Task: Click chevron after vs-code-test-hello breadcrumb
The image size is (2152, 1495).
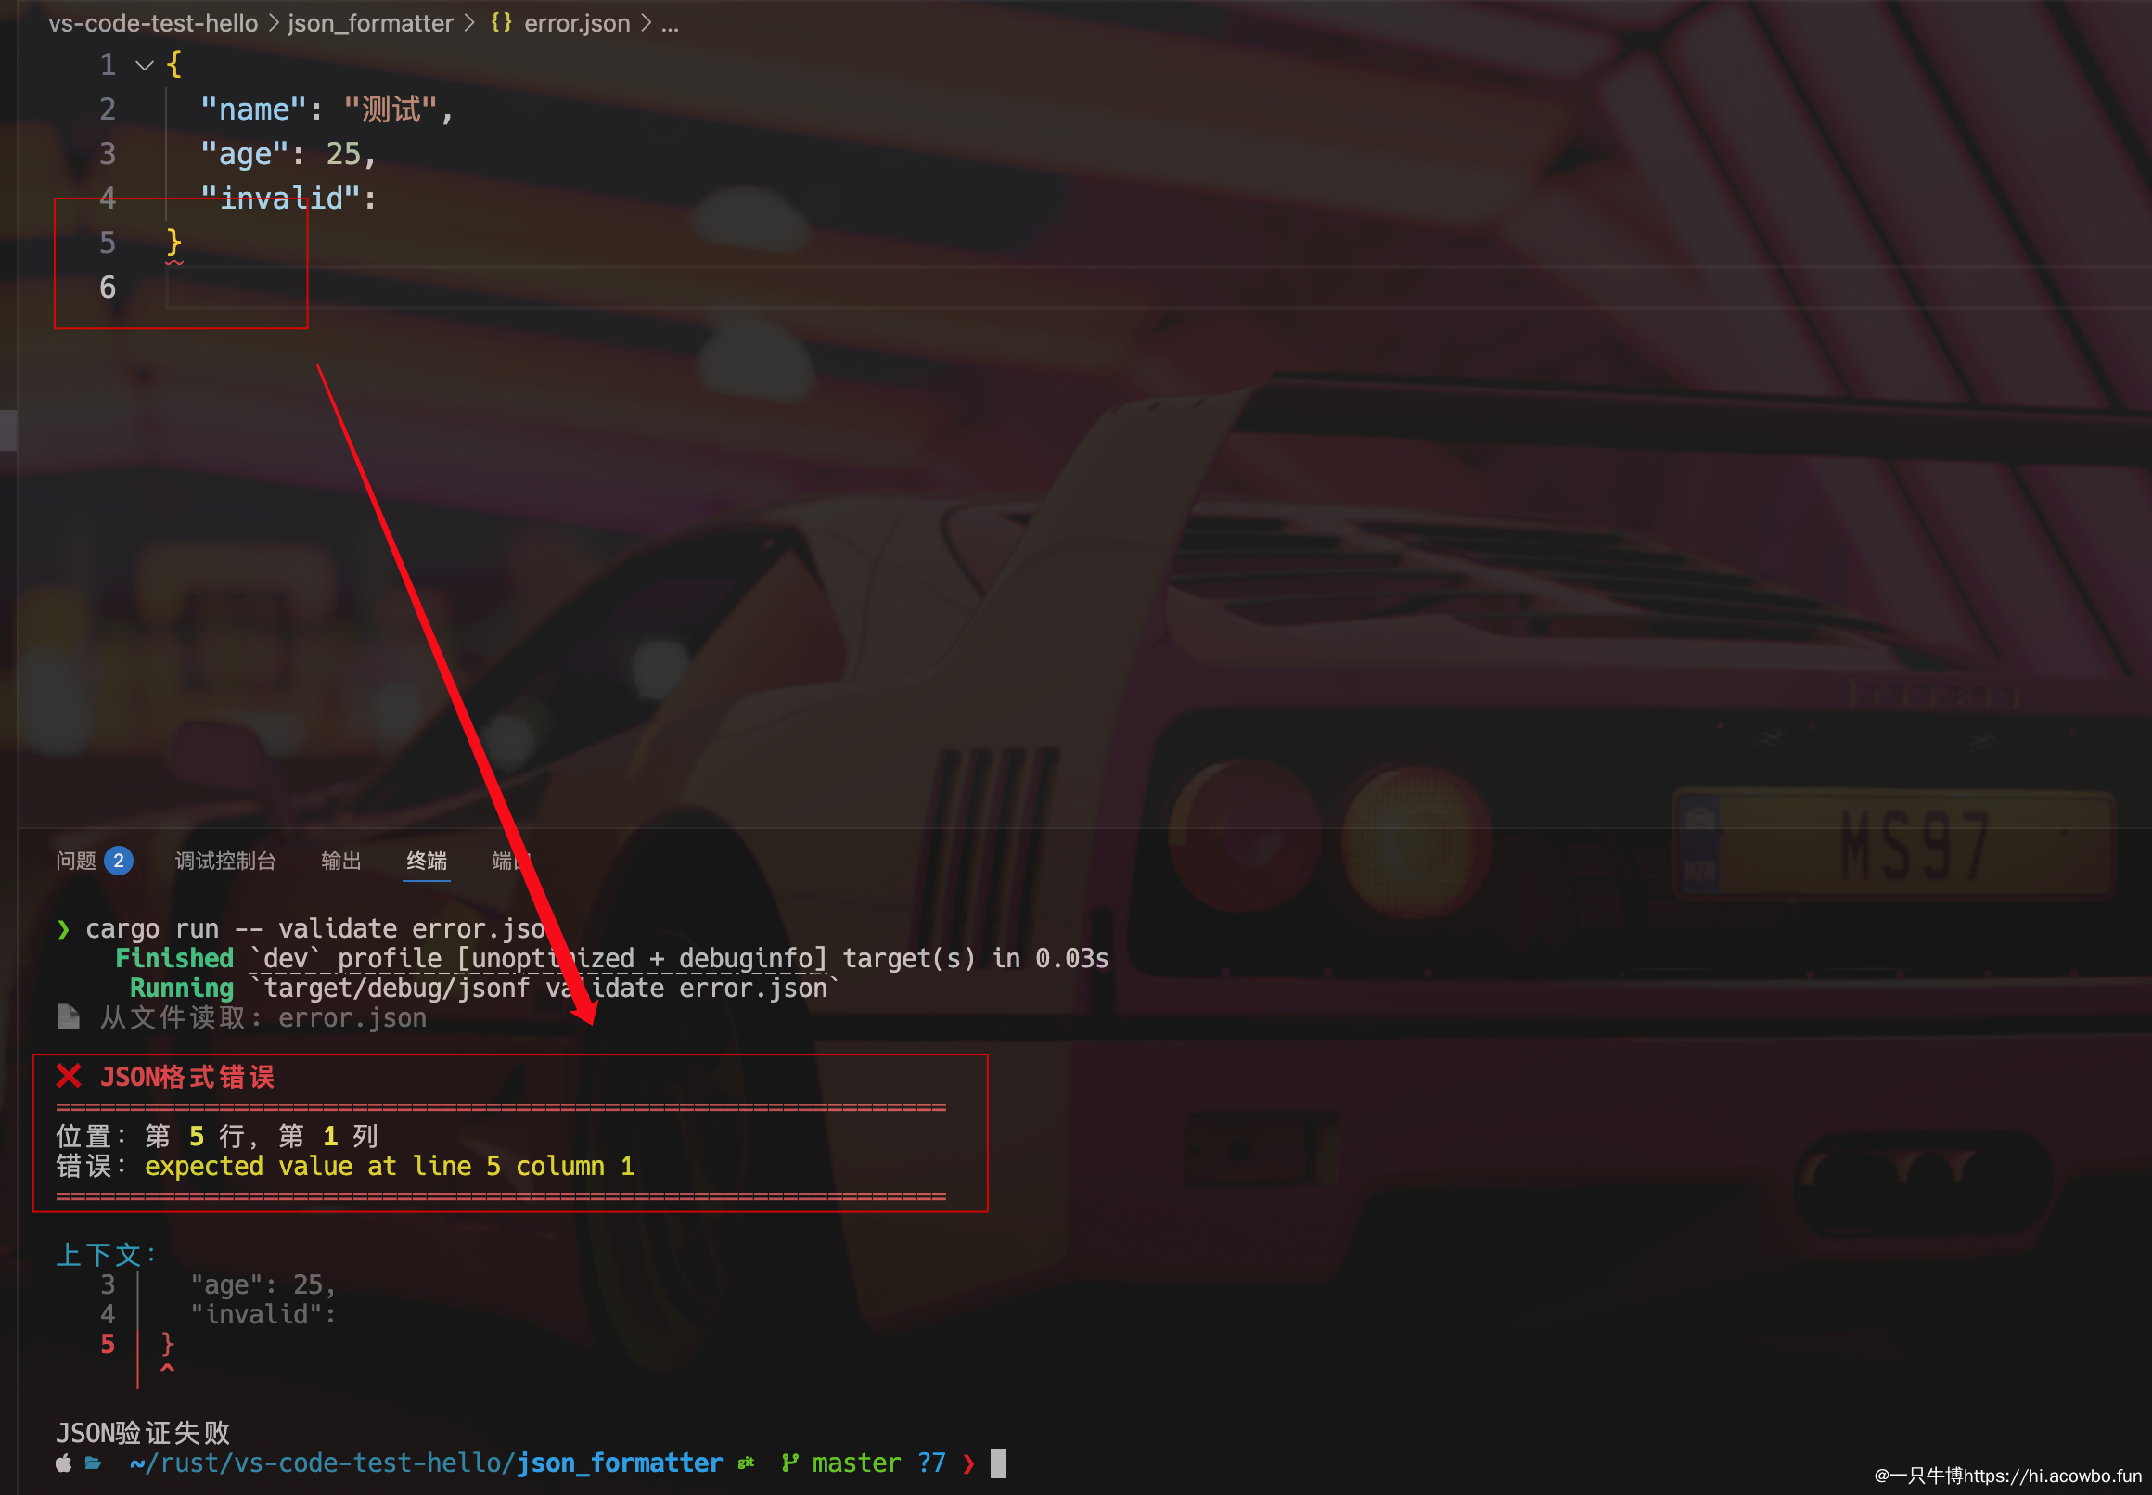Action: (274, 22)
